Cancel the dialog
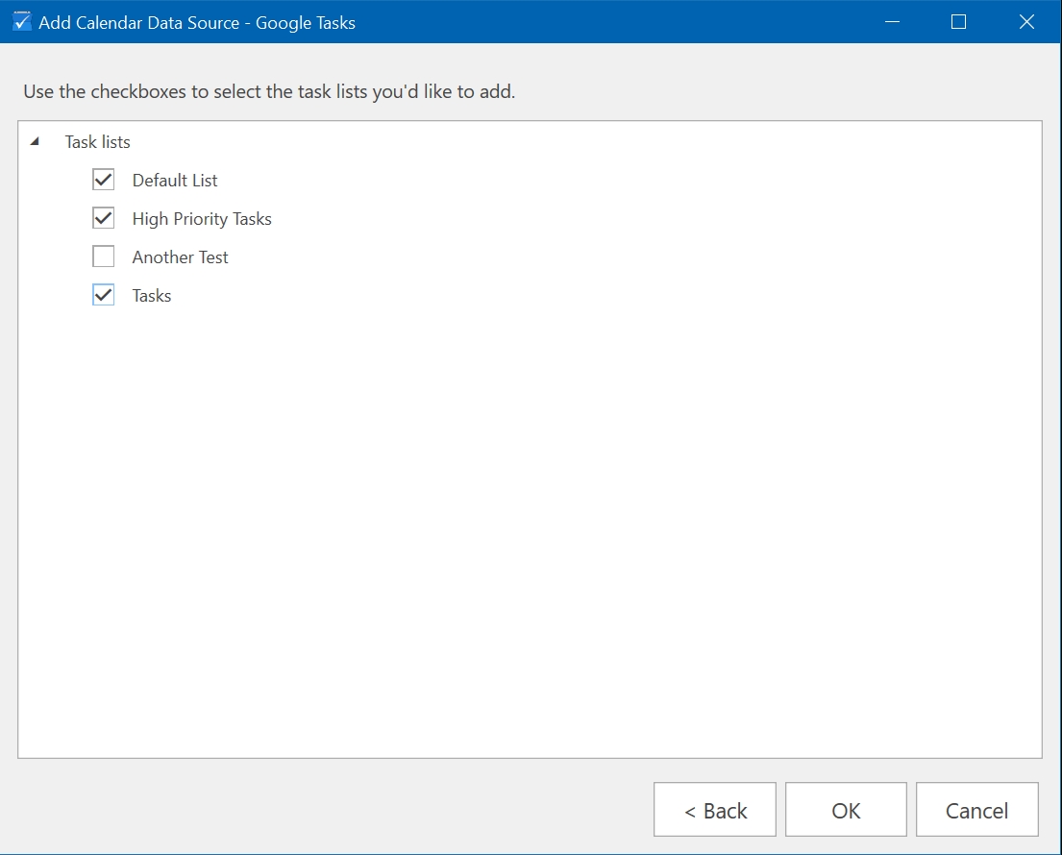This screenshot has height=855, width=1062. (x=976, y=810)
